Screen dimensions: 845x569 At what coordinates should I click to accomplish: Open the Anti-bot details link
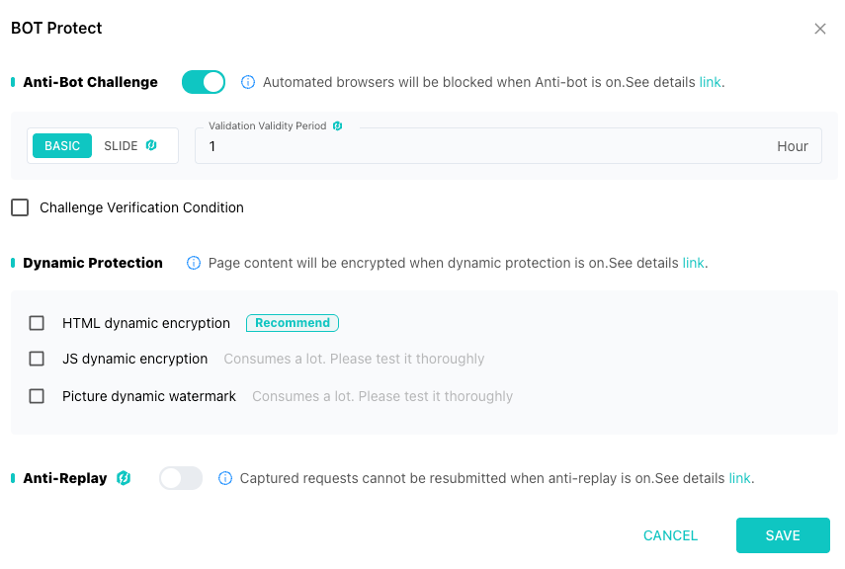tap(710, 82)
